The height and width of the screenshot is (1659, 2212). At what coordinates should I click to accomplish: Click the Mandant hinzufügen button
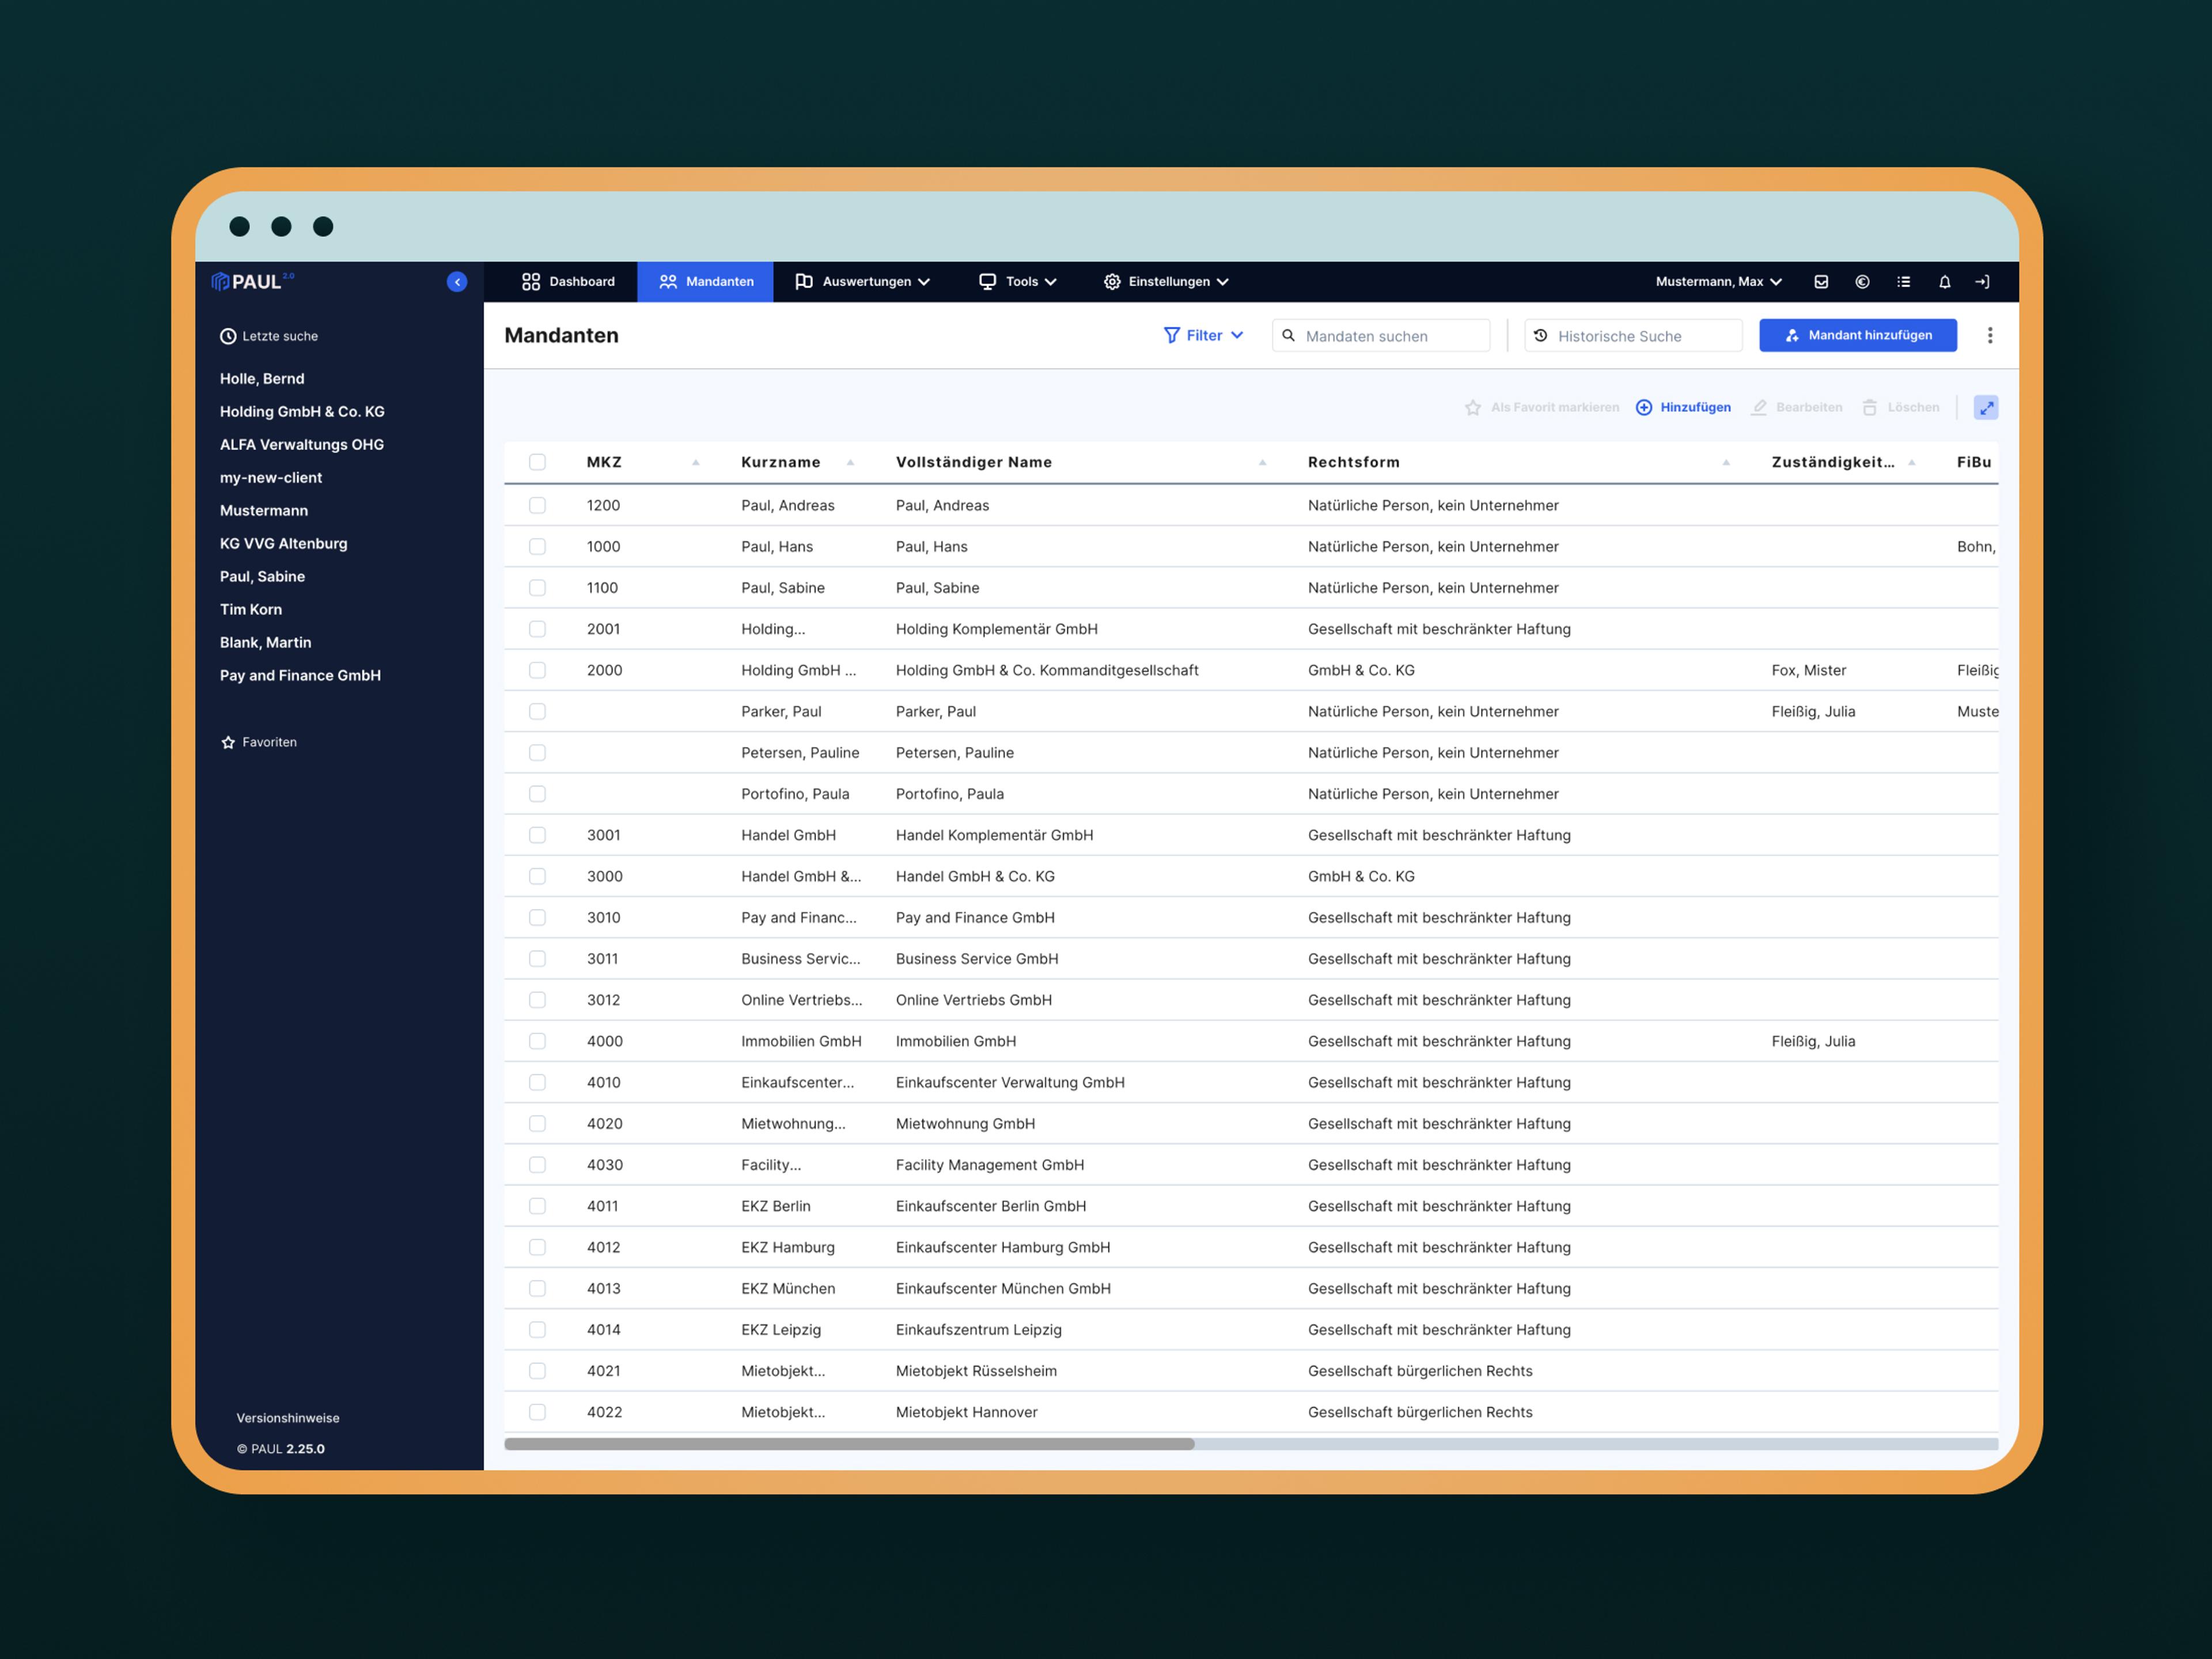point(1857,336)
